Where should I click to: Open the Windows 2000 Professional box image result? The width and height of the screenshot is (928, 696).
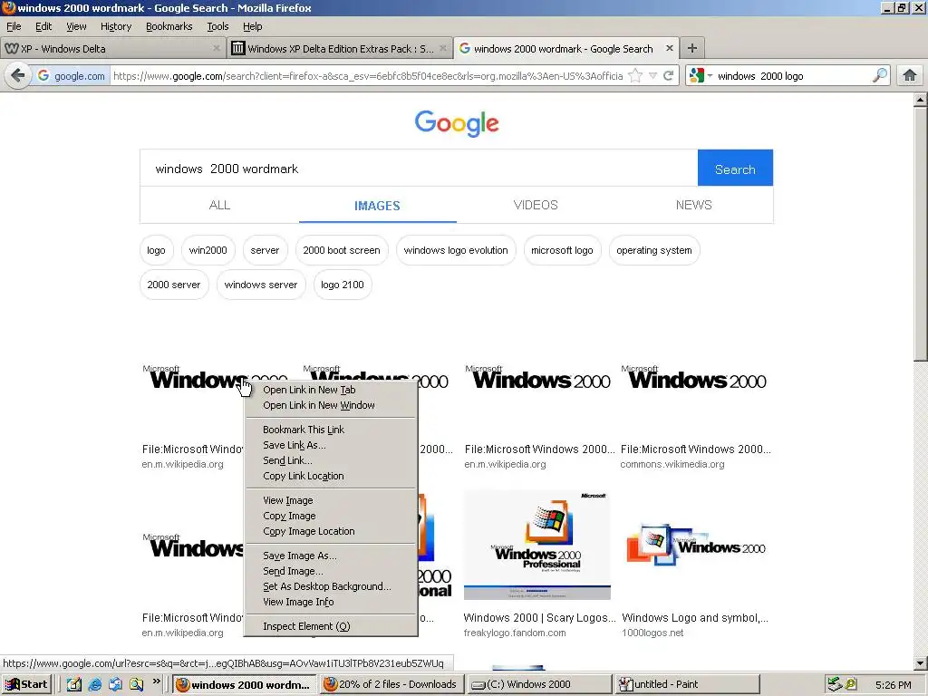pyautogui.click(x=536, y=545)
